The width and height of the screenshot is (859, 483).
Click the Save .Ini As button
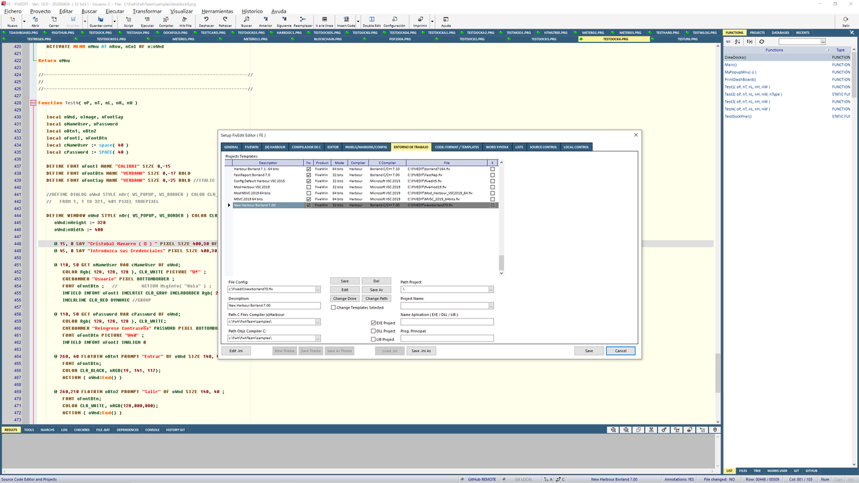tap(421, 351)
